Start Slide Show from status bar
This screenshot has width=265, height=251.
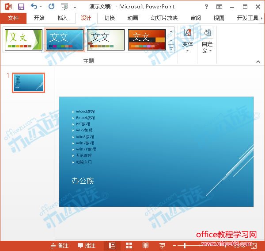pyautogui.click(x=162, y=246)
